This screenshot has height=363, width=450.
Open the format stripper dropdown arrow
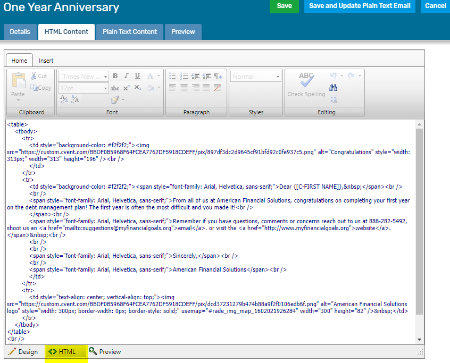pos(123,99)
